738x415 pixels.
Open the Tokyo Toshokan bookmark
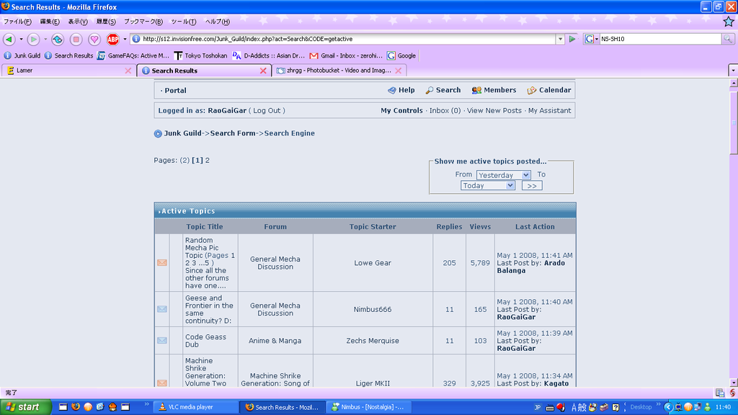[200, 55]
